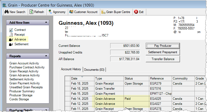Screen dimensions: 207x112
Task: Click the Settlement money bag icon
Action: pyautogui.click(x=11, y=44)
